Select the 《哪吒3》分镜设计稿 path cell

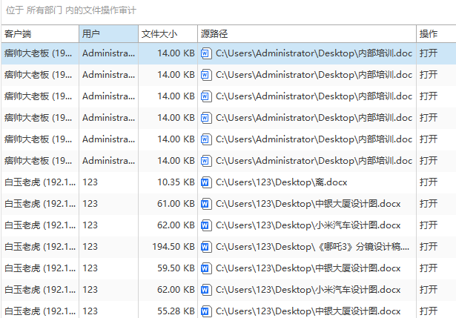click(x=313, y=247)
